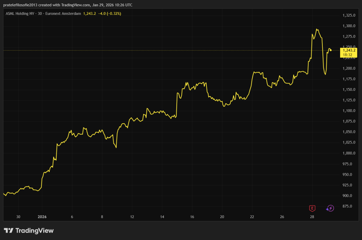The width and height of the screenshot is (362, 240).
Task: Click the pratelefilosofie2013 username in header
Action: click(22, 4)
